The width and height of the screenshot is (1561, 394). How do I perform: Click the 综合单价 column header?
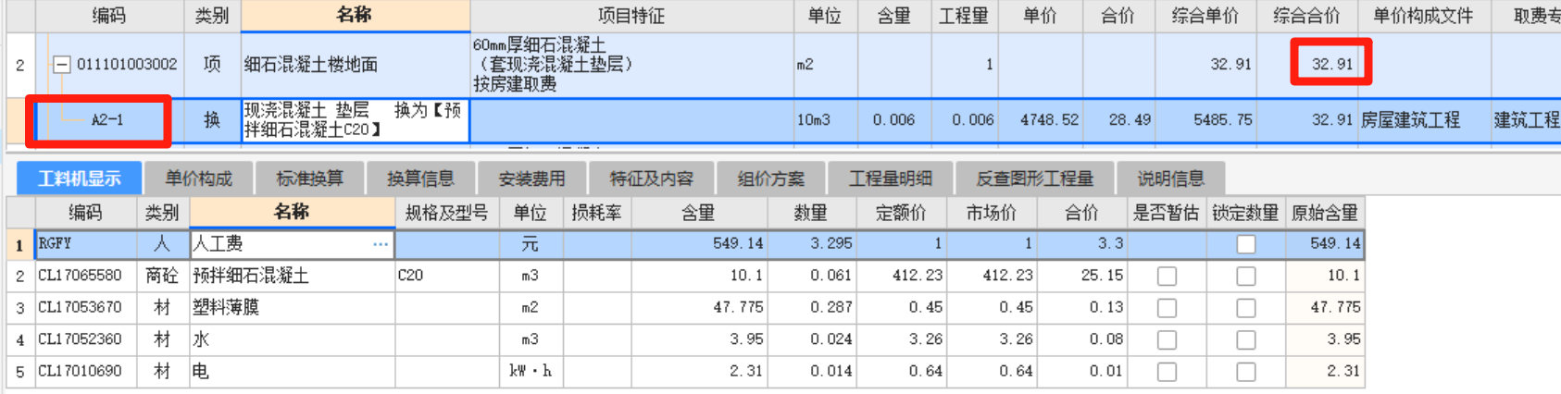tap(1205, 16)
